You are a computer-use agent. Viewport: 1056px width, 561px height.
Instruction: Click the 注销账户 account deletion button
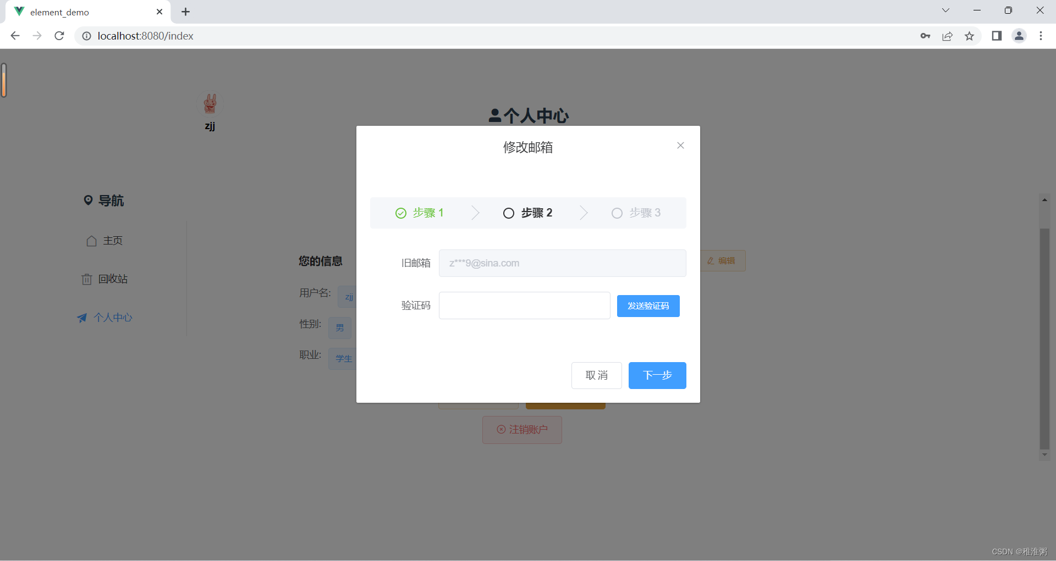pos(521,430)
